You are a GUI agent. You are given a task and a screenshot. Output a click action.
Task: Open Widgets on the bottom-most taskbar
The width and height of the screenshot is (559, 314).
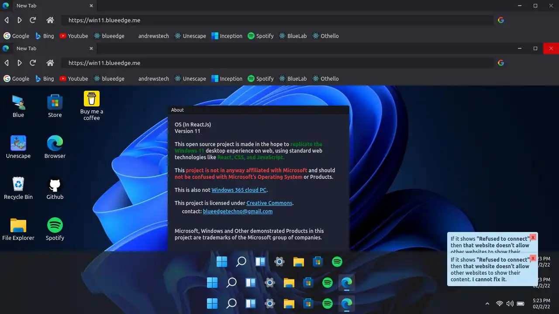pos(251,303)
